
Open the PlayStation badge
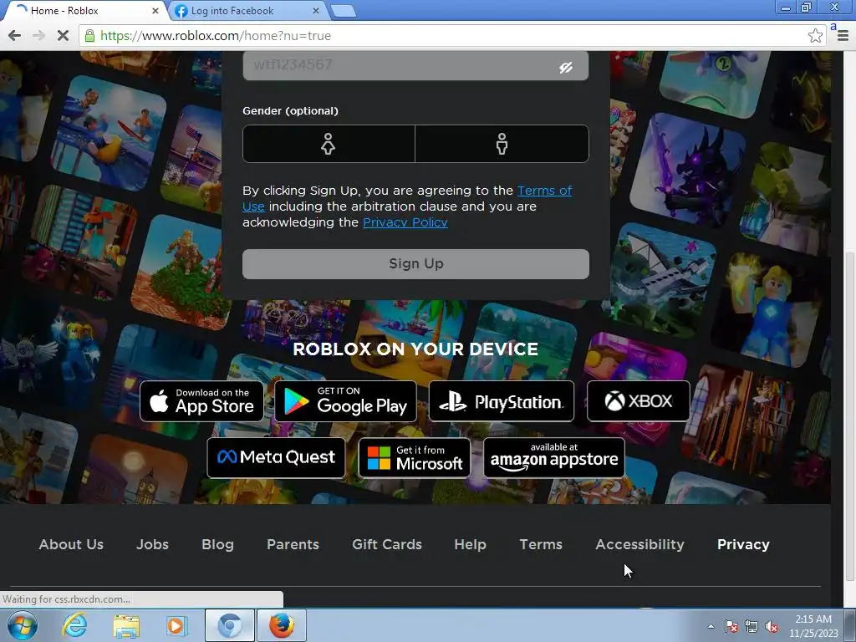point(502,401)
